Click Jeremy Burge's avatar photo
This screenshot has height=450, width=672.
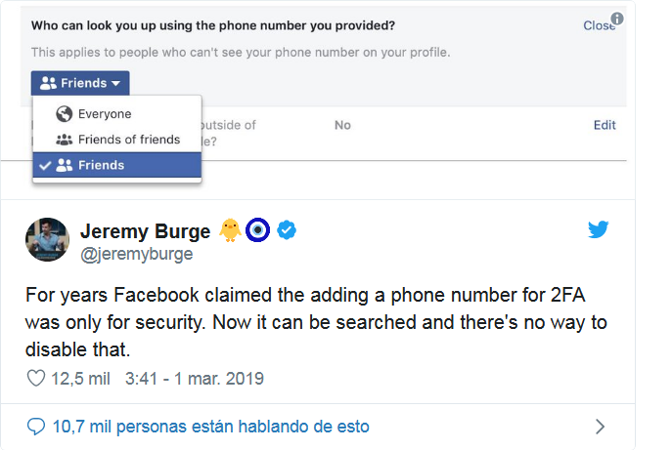(46, 240)
